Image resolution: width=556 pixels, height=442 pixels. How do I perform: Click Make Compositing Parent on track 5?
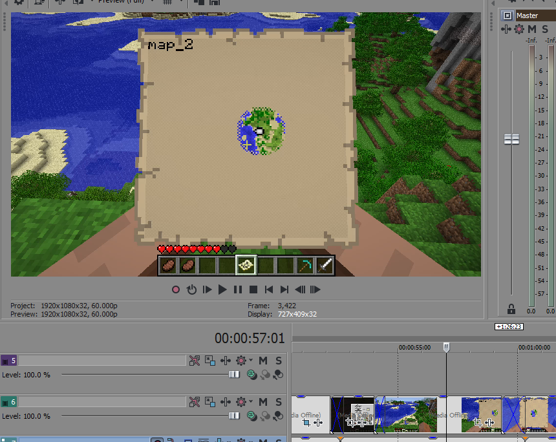(x=265, y=375)
